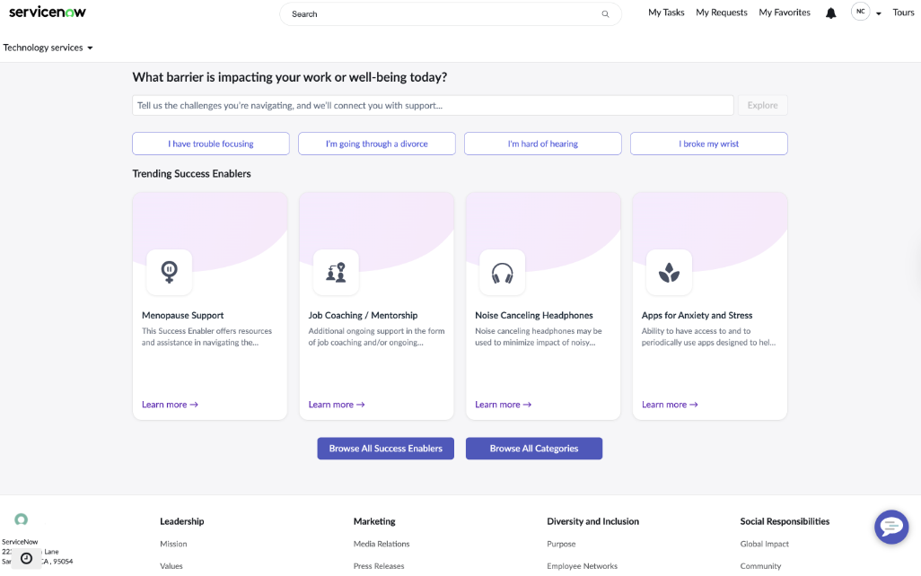
Task: Click the Marketing footer heading
Action: 374,521
